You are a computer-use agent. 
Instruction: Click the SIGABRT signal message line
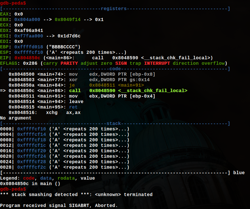59,206
